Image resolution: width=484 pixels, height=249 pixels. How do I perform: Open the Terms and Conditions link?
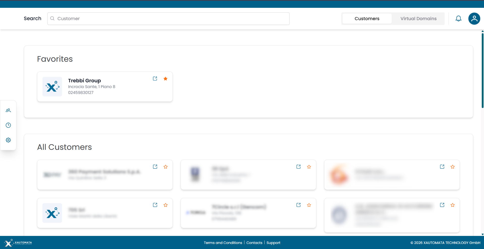click(223, 243)
